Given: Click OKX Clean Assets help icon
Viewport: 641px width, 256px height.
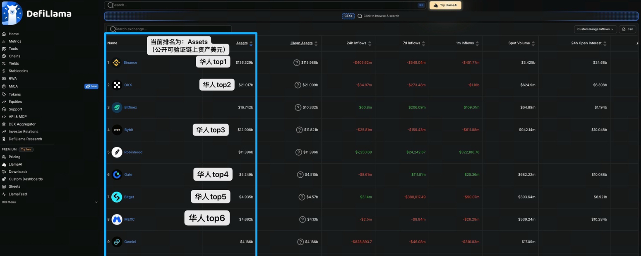Looking at the screenshot, I should (x=298, y=85).
